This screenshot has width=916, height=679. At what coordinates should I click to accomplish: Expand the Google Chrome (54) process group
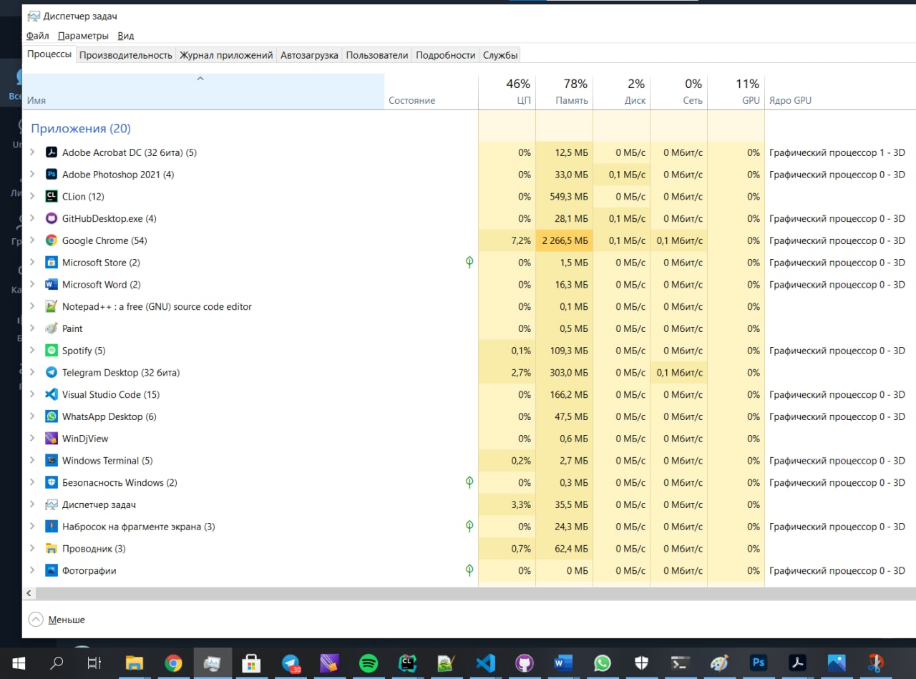click(32, 240)
